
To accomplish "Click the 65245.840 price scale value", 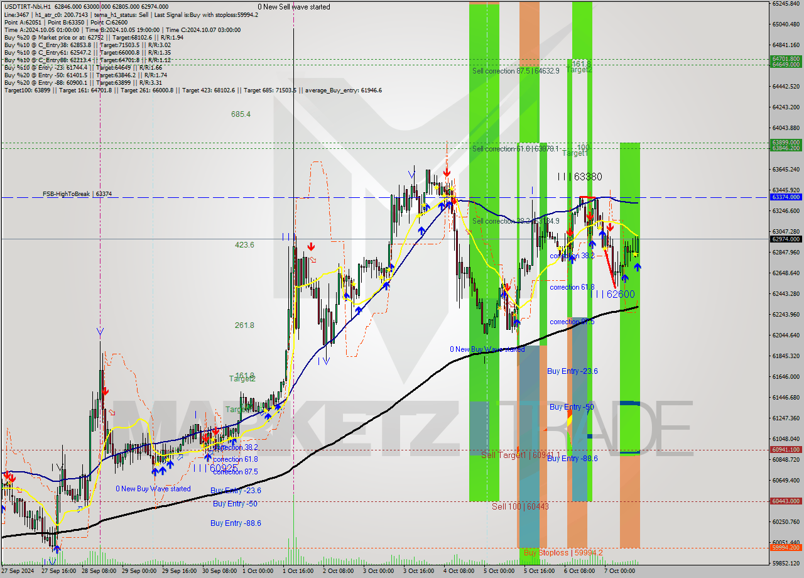I will [786, 4].
